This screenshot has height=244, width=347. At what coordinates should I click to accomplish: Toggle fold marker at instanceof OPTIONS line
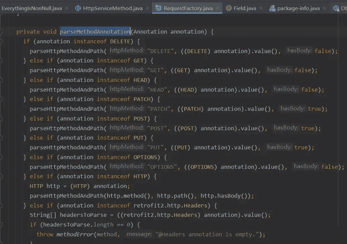point(1,157)
